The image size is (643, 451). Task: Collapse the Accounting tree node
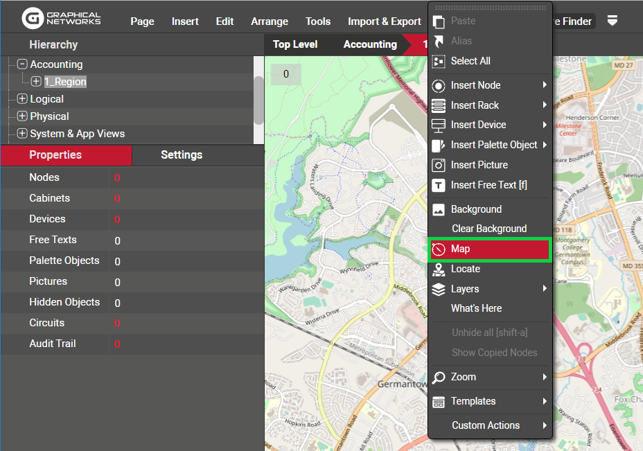coord(22,64)
